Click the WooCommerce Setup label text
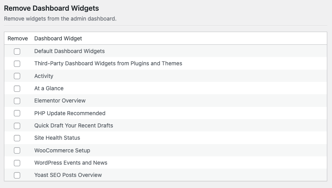 tap(62, 150)
